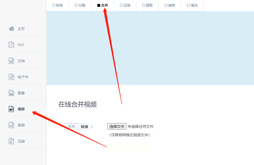Click the 选择文件 button
Image resolution: width=254 pixels, height=165 pixels.
coord(117,127)
